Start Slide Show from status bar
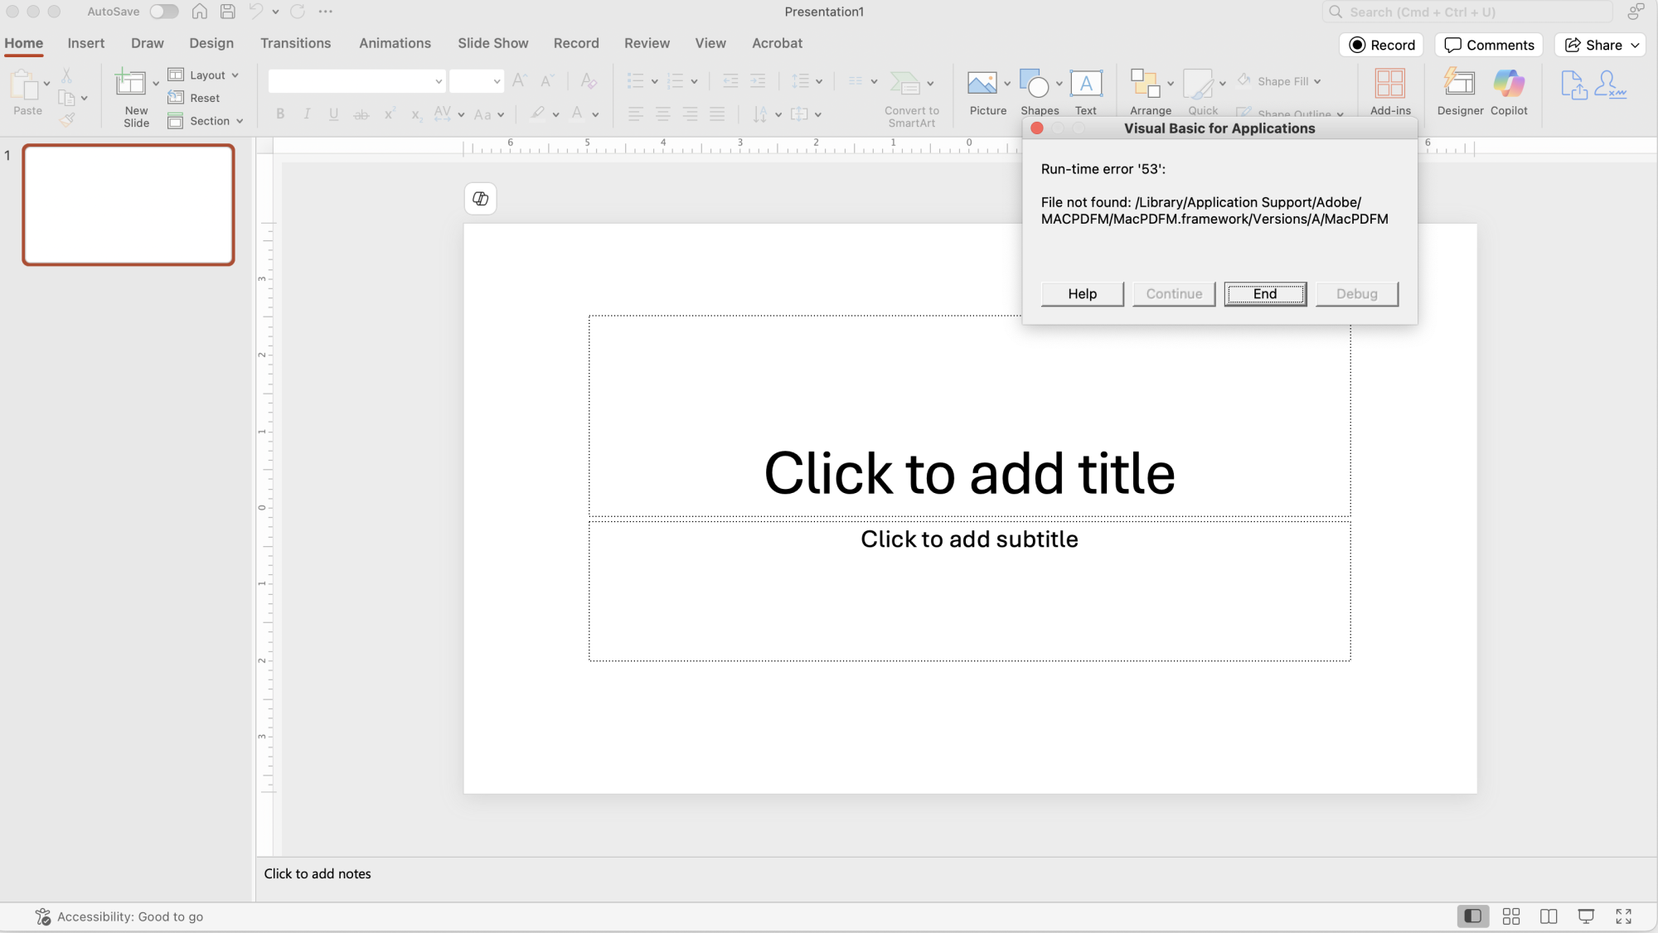This screenshot has width=1658, height=933. coord(1586,916)
